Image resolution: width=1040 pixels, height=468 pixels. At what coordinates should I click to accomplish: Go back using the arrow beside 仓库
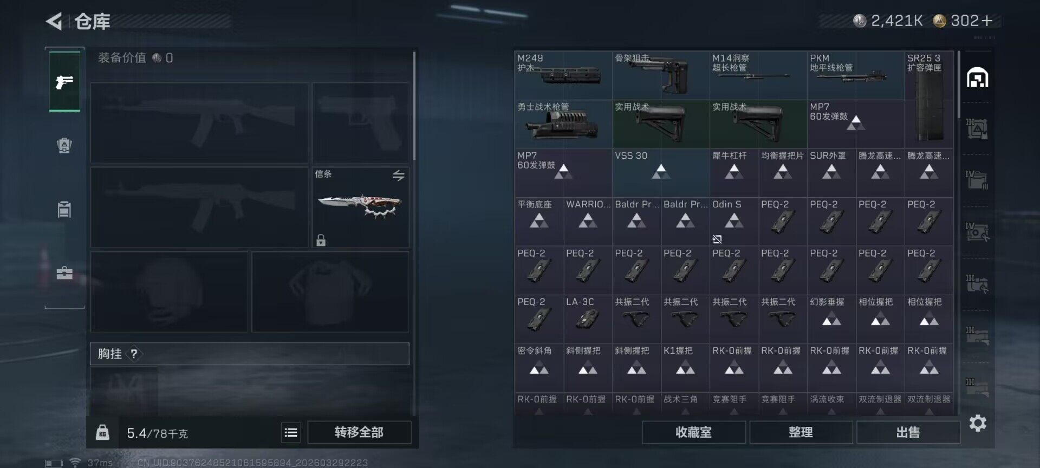(x=54, y=22)
